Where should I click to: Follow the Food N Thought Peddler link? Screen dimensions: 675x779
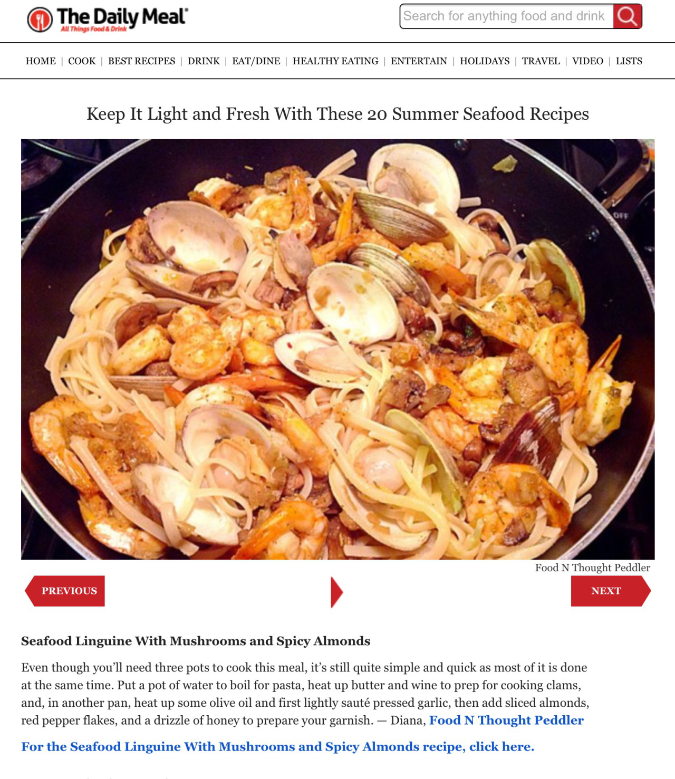point(506,720)
